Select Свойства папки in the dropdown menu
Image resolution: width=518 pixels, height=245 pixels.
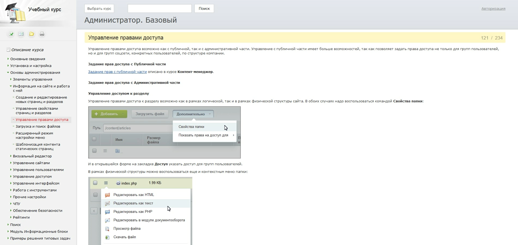tap(191, 127)
